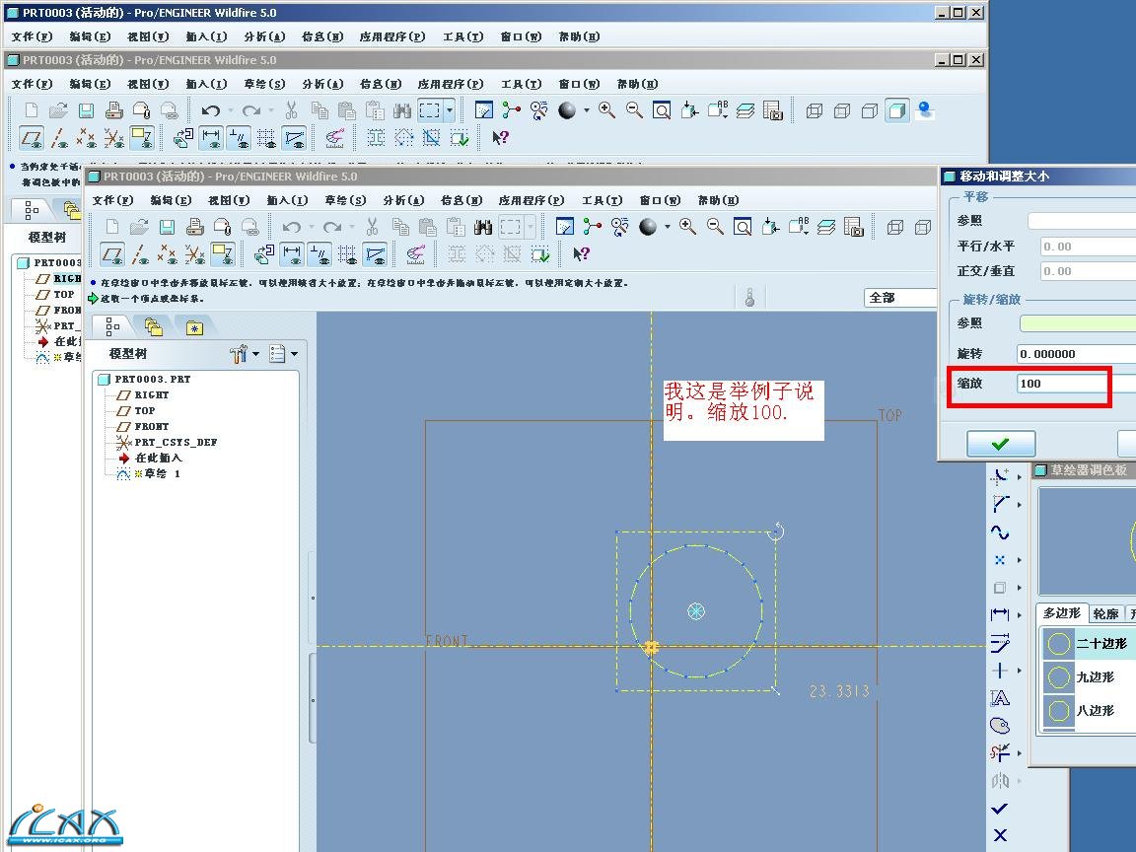Open the sketcher palette tool
Viewport: 1136px width, 852px height.
point(1000,725)
